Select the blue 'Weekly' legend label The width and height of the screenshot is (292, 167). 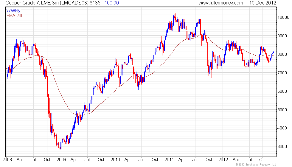click(x=13, y=10)
